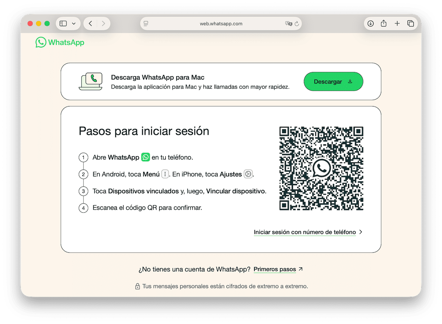
Task: Click Iniciar sesión con número de teléfono link
Action: click(x=305, y=232)
